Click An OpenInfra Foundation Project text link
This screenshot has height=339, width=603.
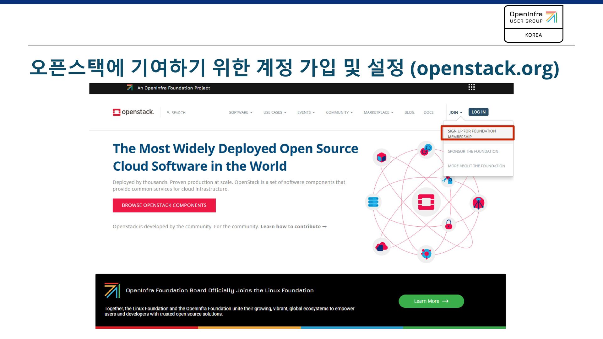174,88
